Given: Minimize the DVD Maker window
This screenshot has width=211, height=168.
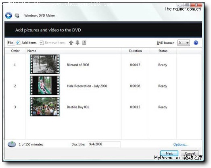Looking at the screenshot, I should coord(180,5).
